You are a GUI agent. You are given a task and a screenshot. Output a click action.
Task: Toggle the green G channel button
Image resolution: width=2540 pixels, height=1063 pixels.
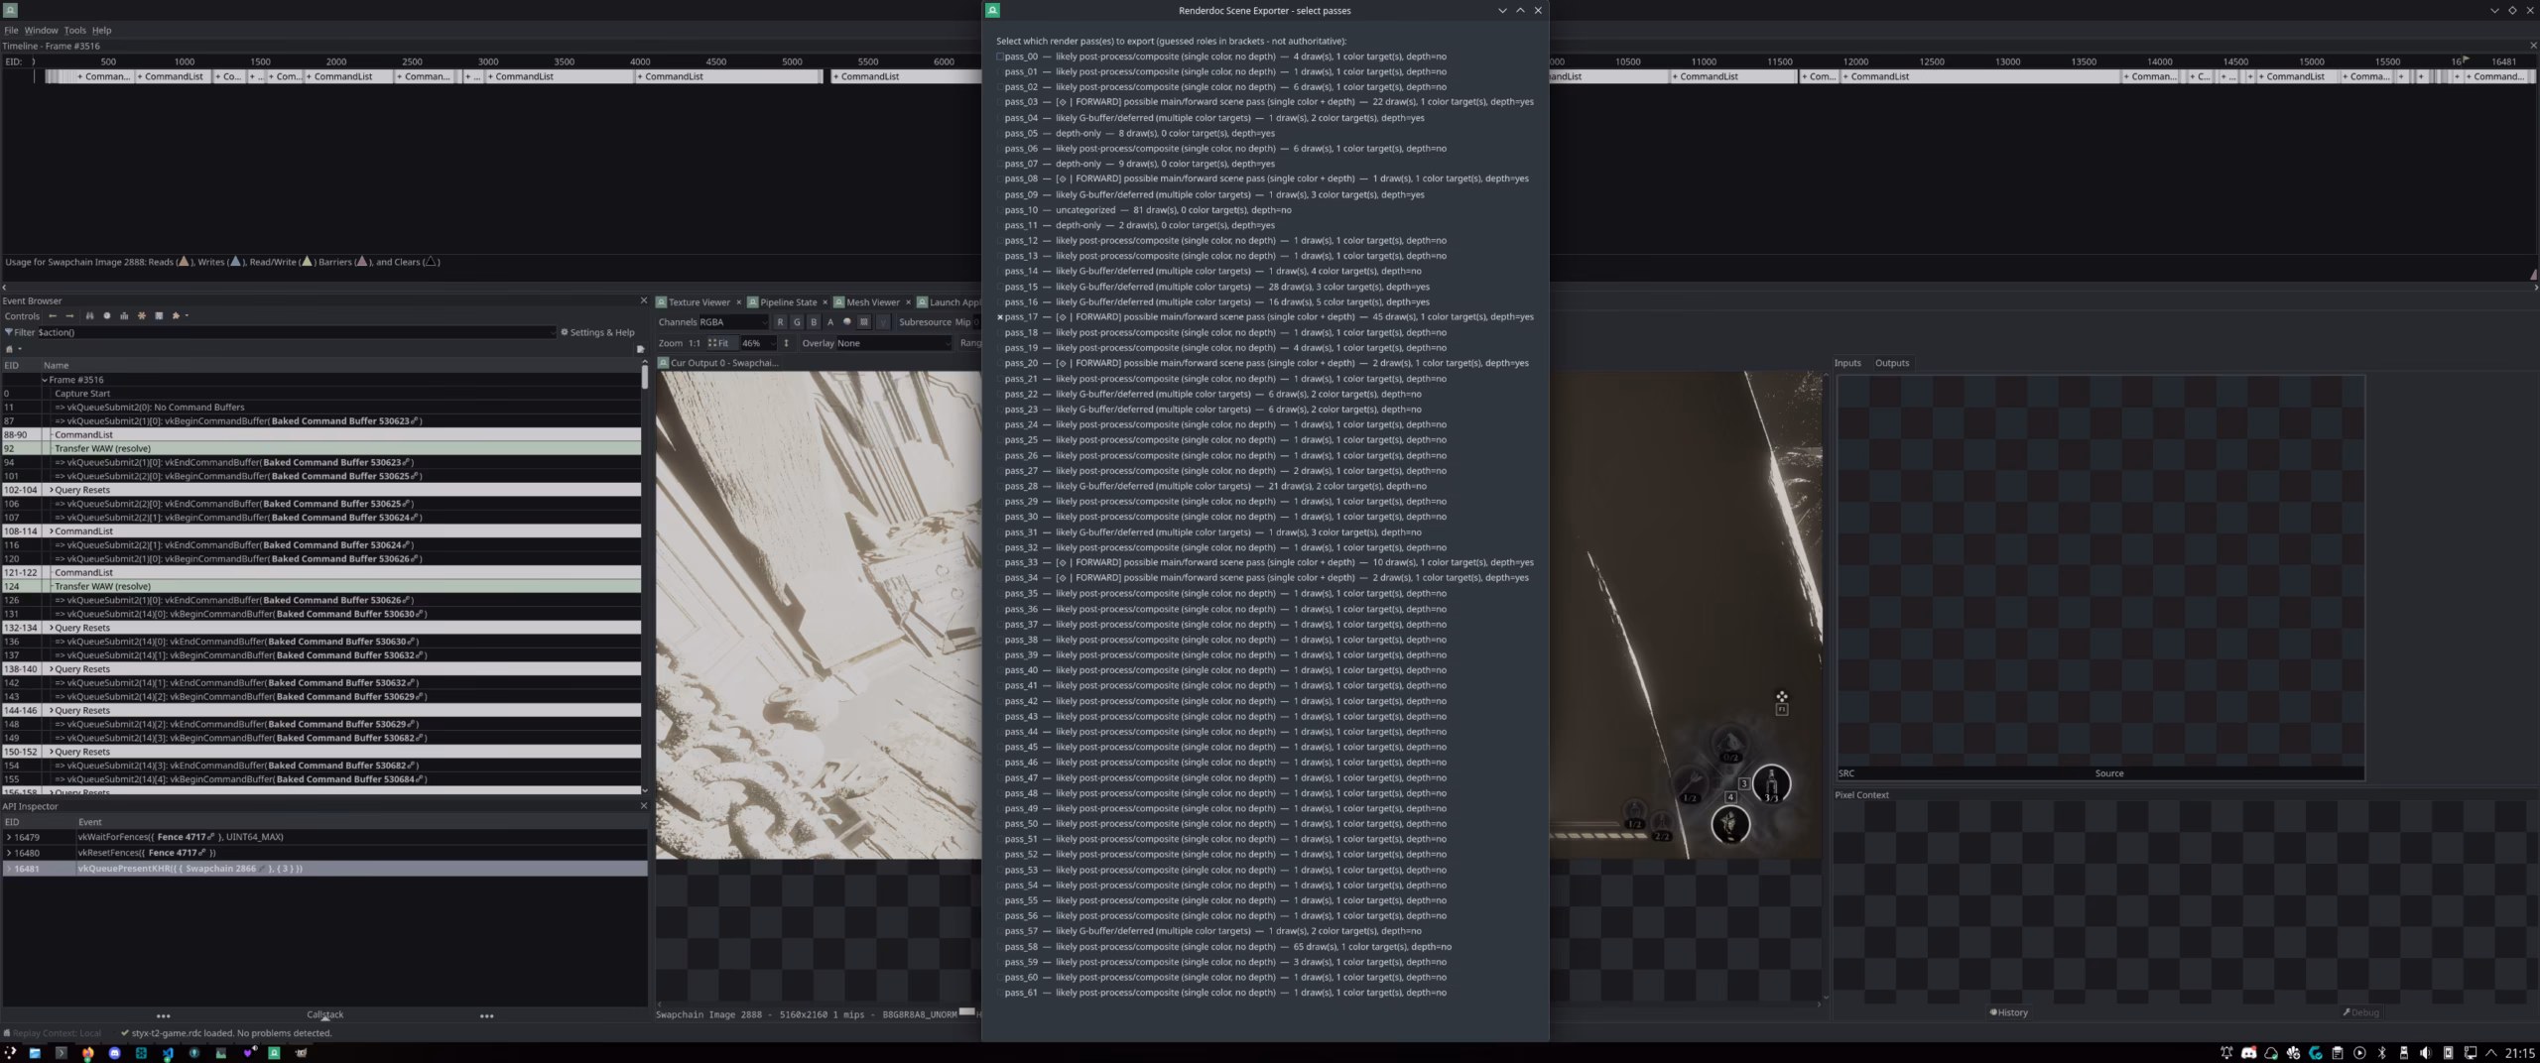[x=797, y=322]
